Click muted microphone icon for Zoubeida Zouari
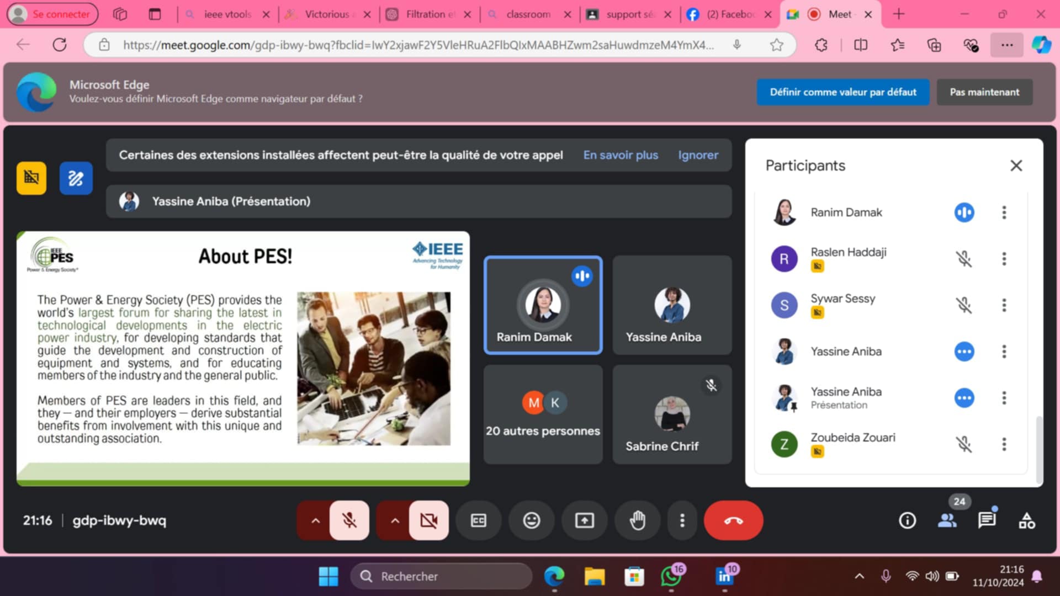 964,444
